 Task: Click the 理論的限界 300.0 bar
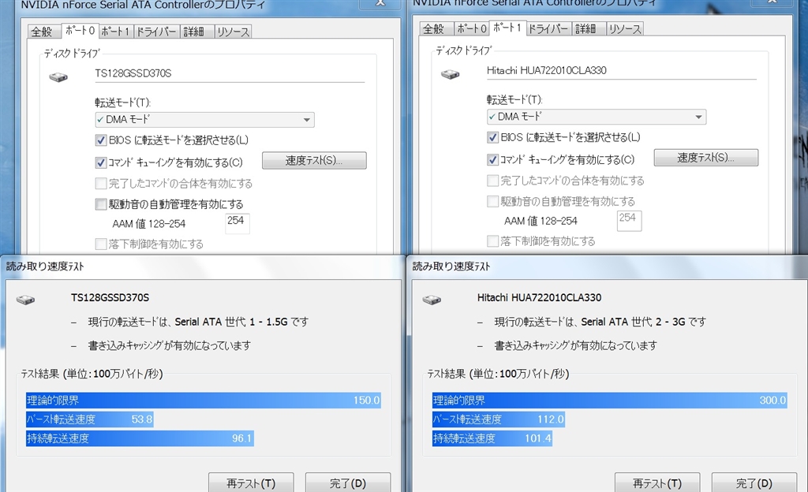tap(610, 401)
